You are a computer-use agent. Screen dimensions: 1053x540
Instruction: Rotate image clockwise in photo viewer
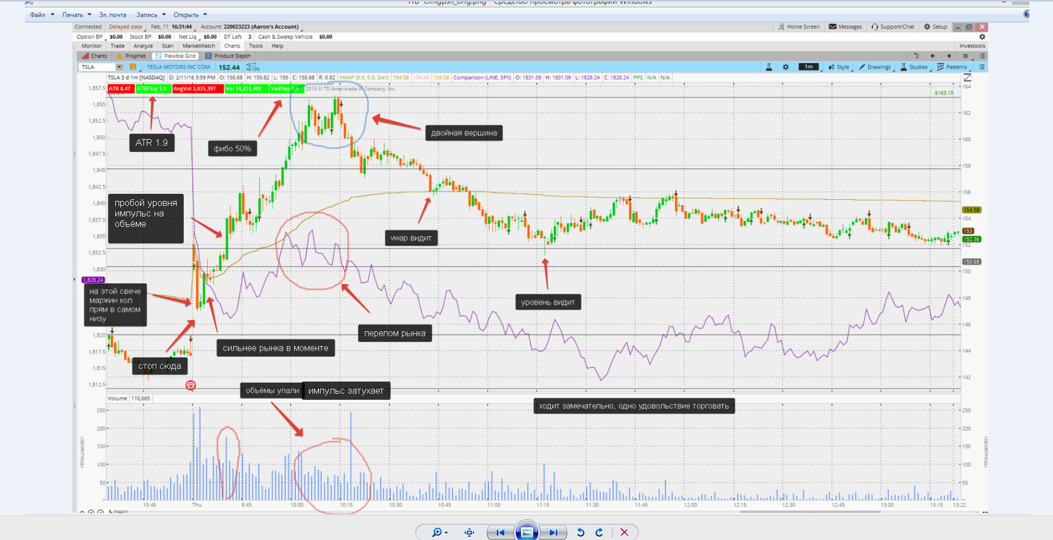pos(599,532)
